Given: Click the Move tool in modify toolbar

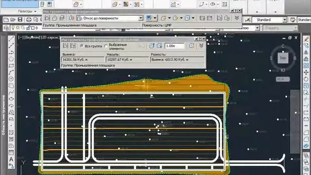Looking at the screenshot, I should click(x=306, y=72).
